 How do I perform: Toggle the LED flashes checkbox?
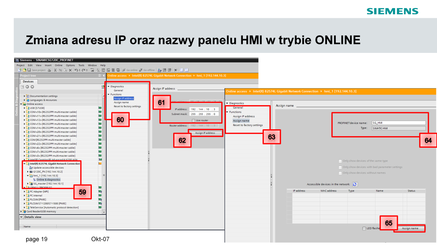pyautogui.click(x=364, y=228)
